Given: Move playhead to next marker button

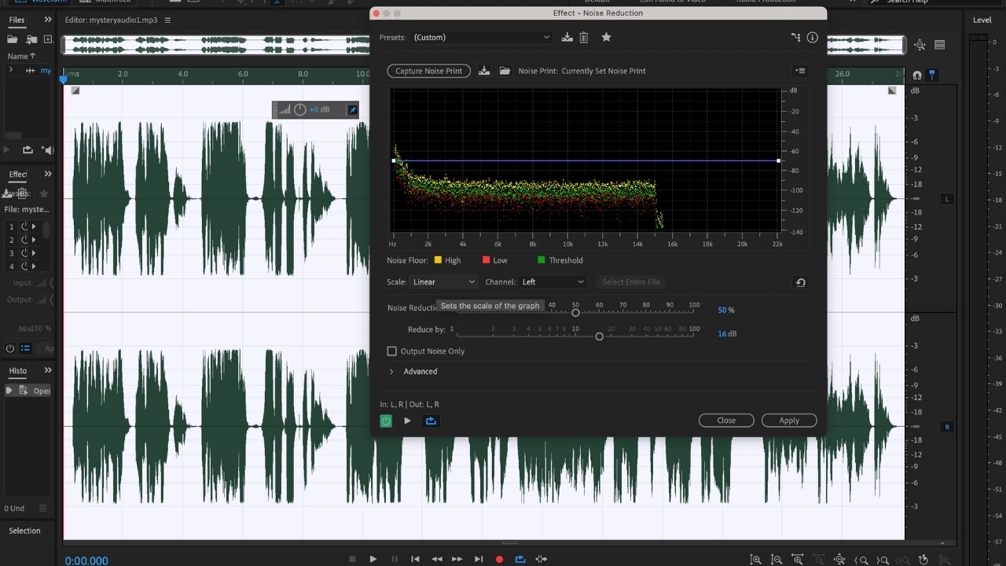Looking at the screenshot, I should coord(478,559).
